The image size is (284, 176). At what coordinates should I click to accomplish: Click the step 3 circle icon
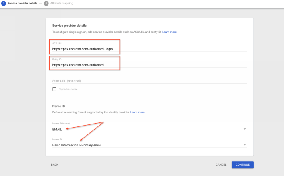[x=4, y=3]
